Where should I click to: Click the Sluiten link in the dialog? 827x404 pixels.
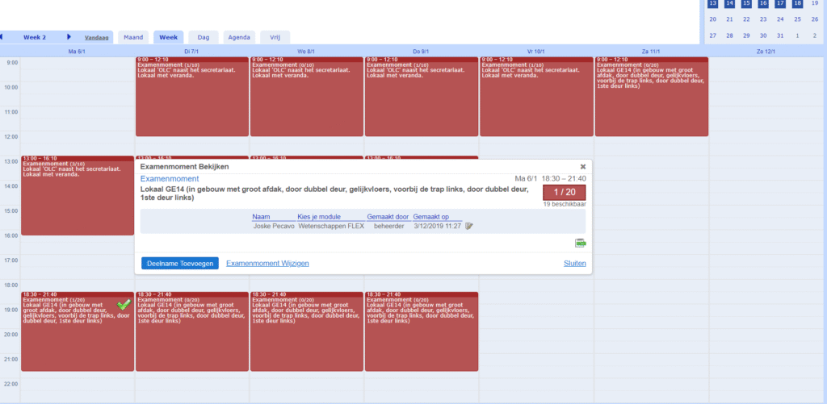pos(574,264)
